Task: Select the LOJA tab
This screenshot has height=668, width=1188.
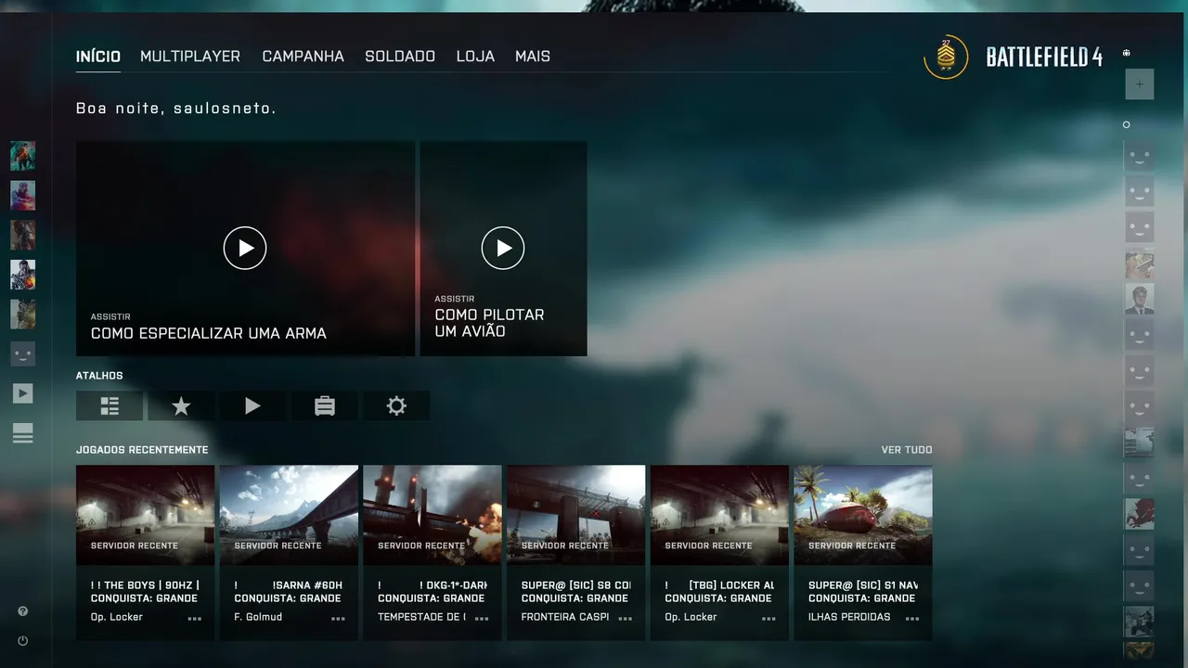Action: click(475, 57)
